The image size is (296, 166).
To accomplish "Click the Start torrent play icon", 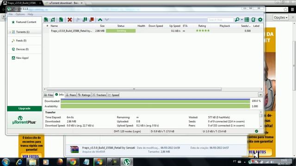I will point(78,19).
